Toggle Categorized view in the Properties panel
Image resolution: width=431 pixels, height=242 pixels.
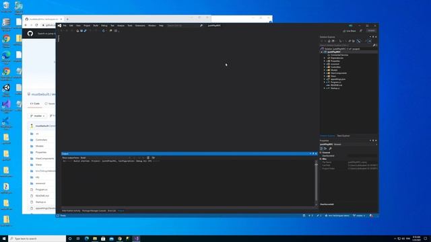coord(321,149)
